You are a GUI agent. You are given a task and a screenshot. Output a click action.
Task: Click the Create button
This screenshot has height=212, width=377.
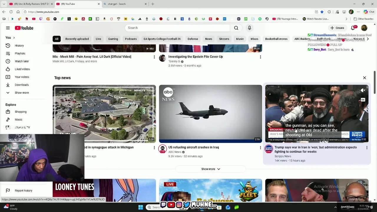(x=337, y=28)
